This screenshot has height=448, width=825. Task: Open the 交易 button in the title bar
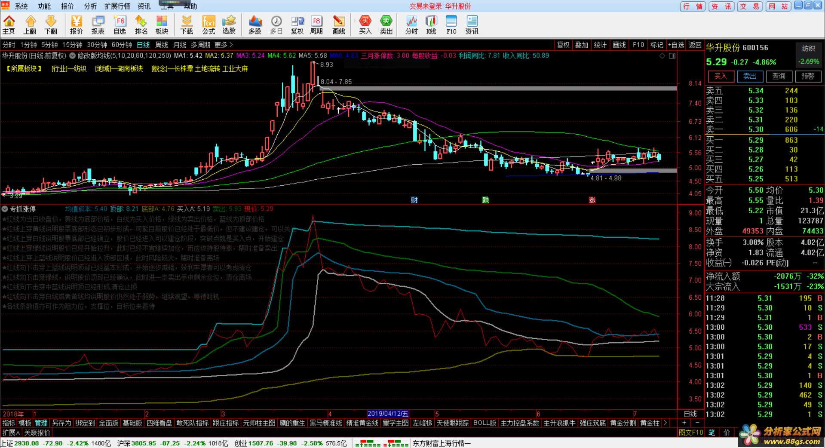750,6
